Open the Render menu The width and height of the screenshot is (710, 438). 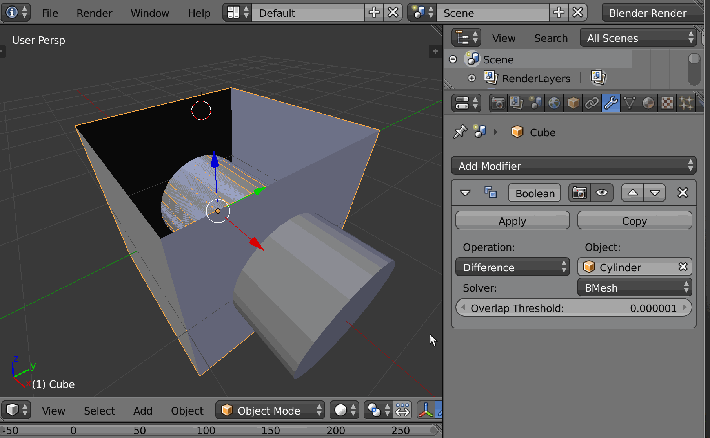tap(94, 13)
